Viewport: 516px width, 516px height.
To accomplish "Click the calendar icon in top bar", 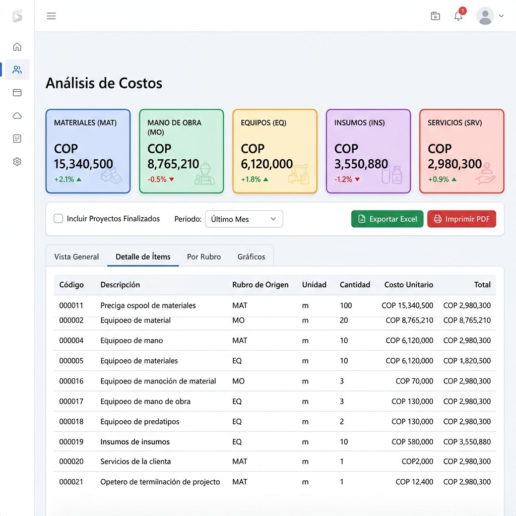I will pyautogui.click(x=435, y=16).
